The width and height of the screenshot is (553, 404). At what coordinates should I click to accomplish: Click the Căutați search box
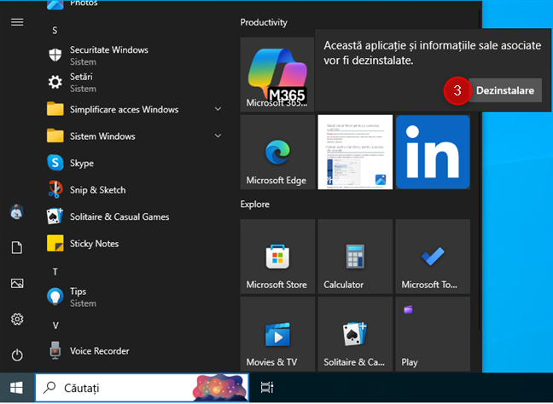point(142,388)
